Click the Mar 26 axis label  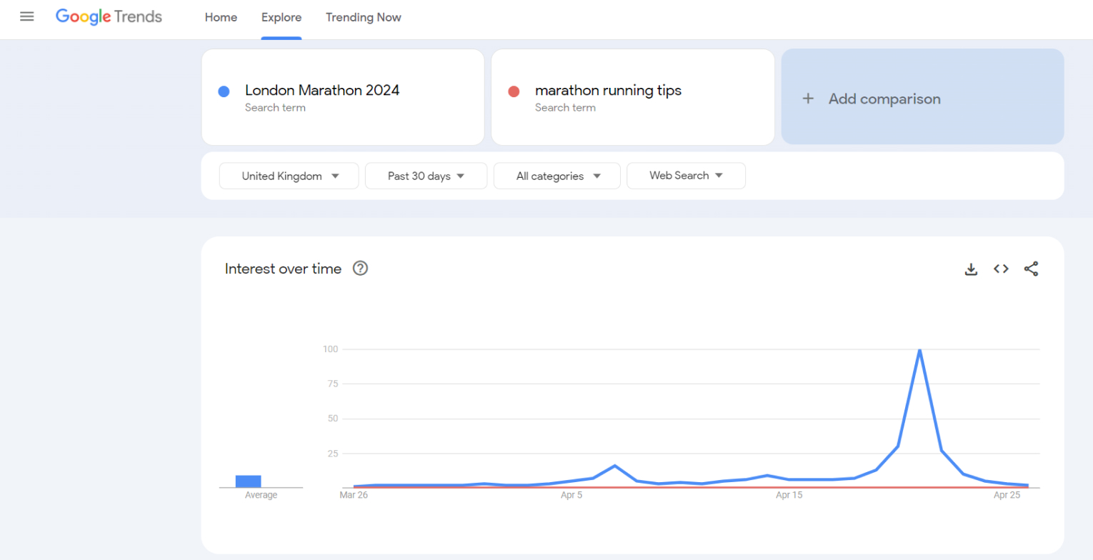pyautogui.click(x=353, y=495)
